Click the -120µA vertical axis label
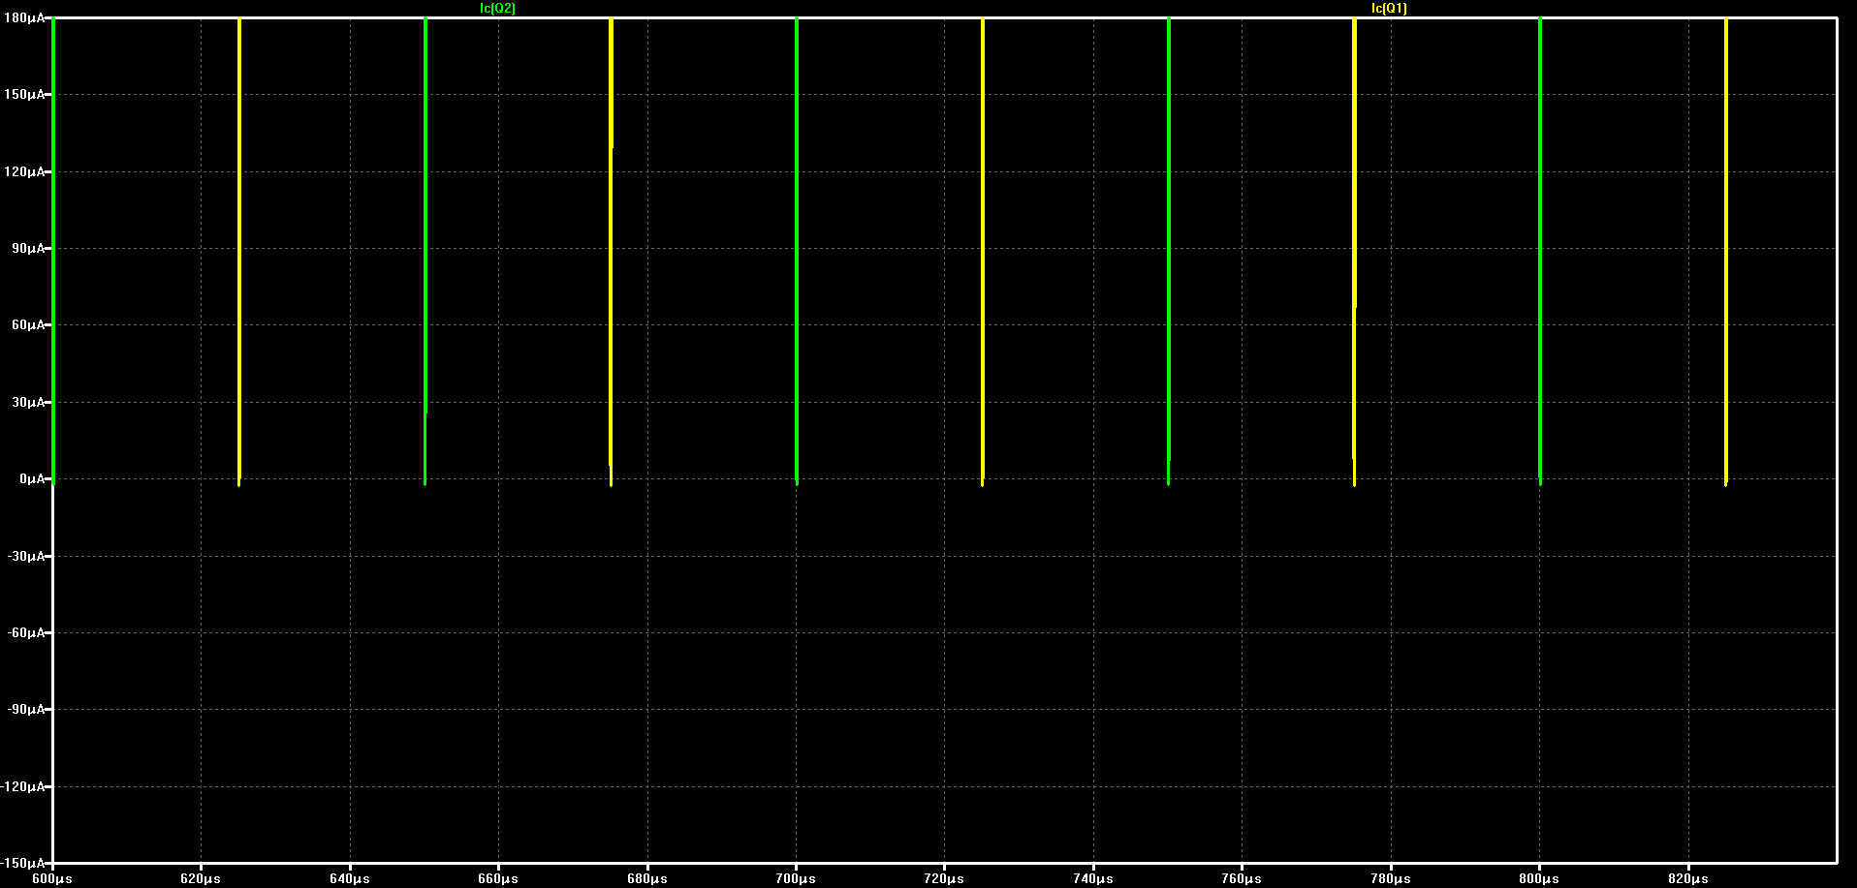Image resolution: width=1857 pixels, height=888 pixels. click(22, 787)
